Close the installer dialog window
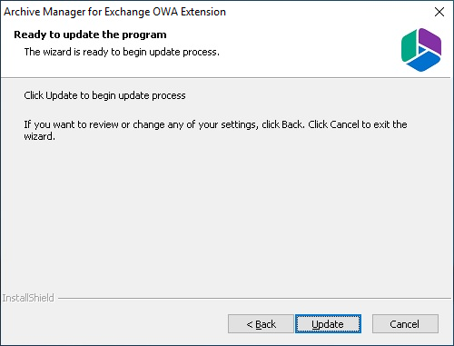The width and height of the screenshot is (454, 346). [439, 12]
